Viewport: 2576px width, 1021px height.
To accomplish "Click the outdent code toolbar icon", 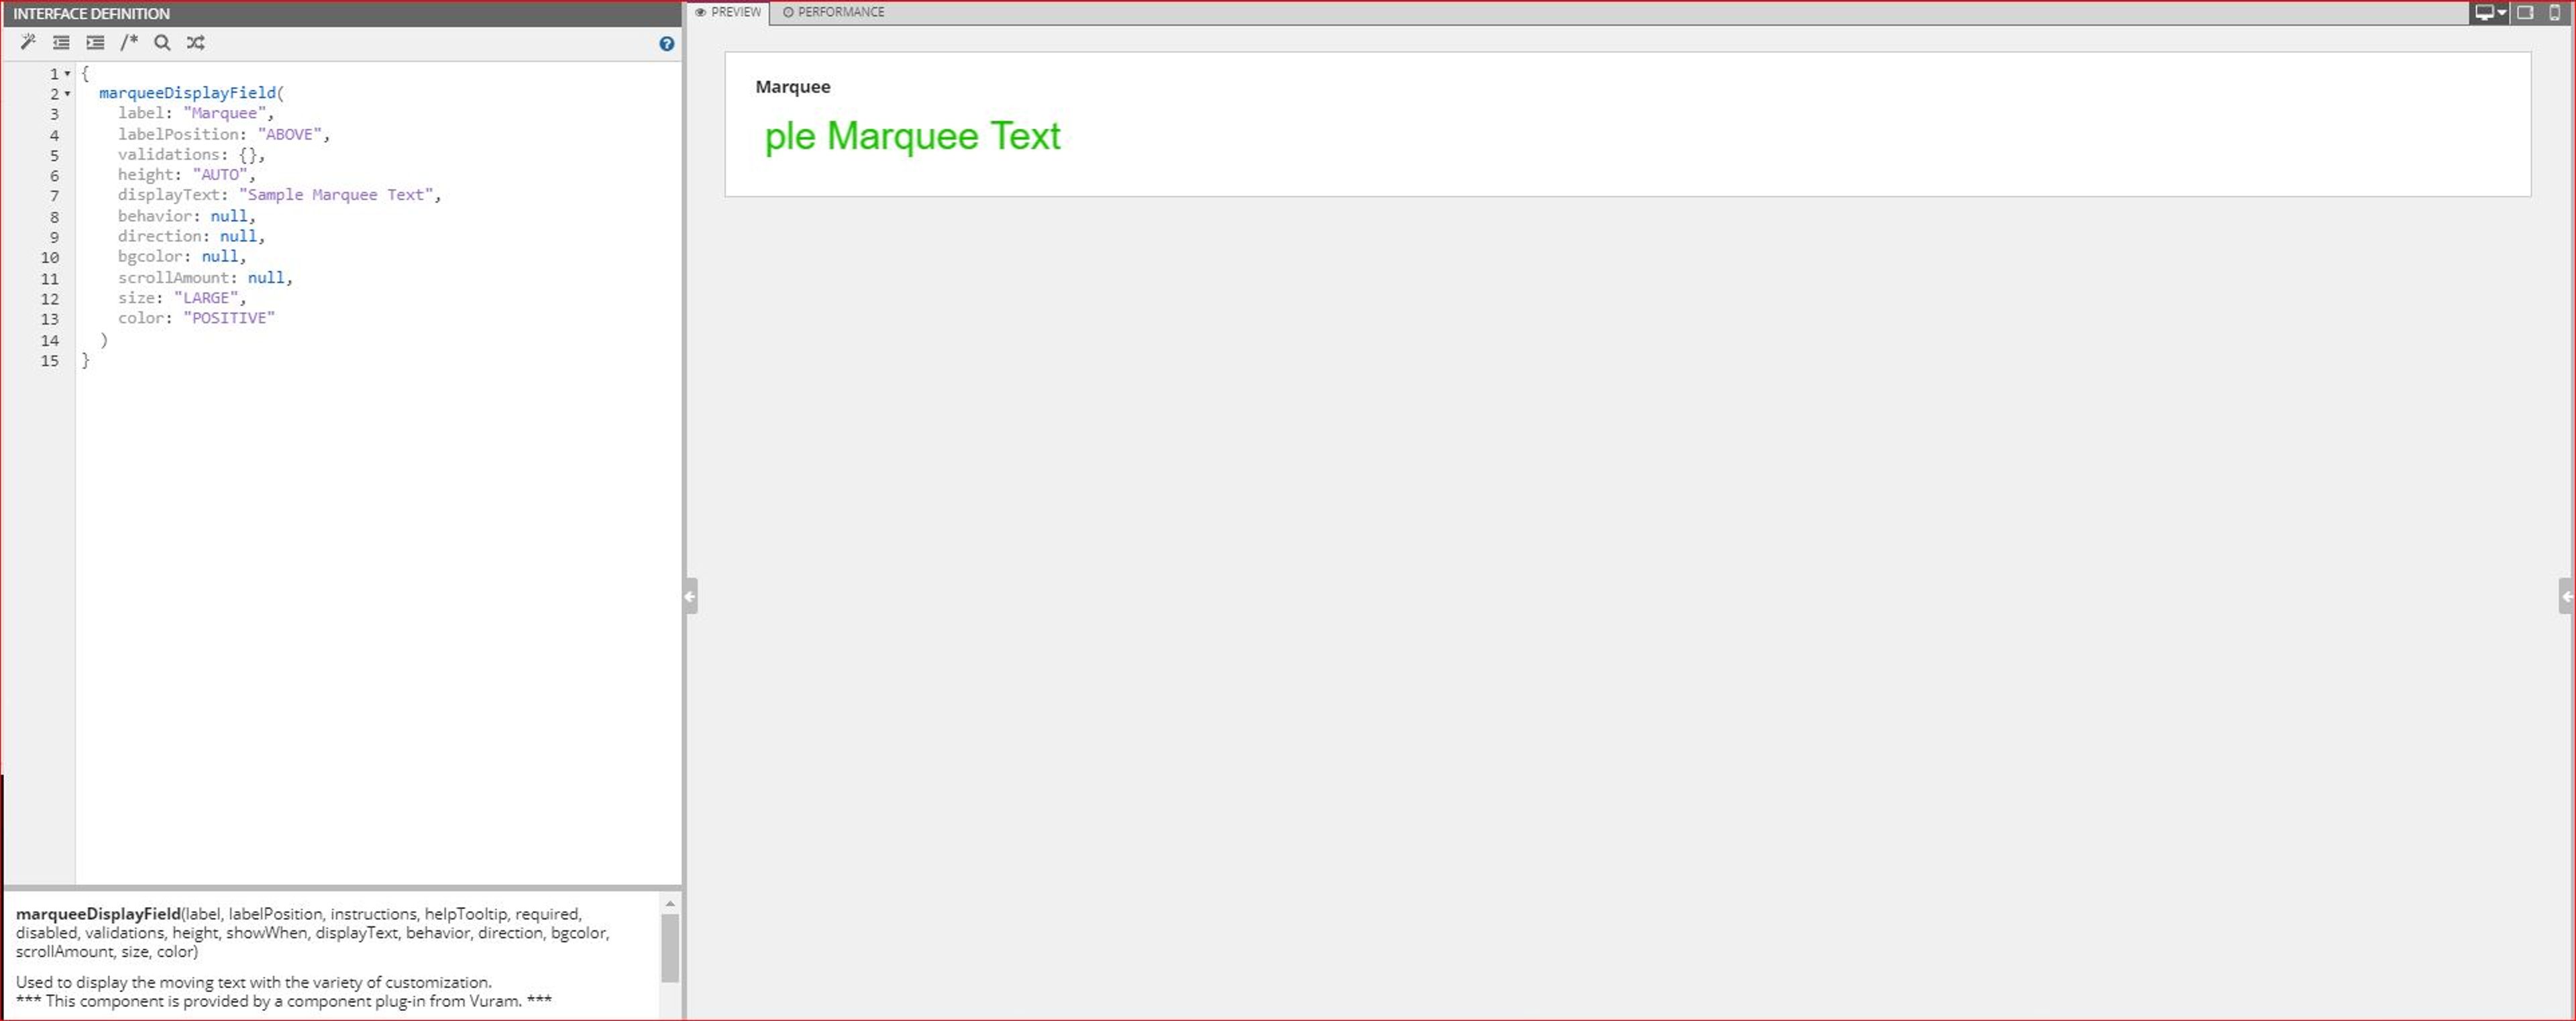I will click(x=61, y=42).
